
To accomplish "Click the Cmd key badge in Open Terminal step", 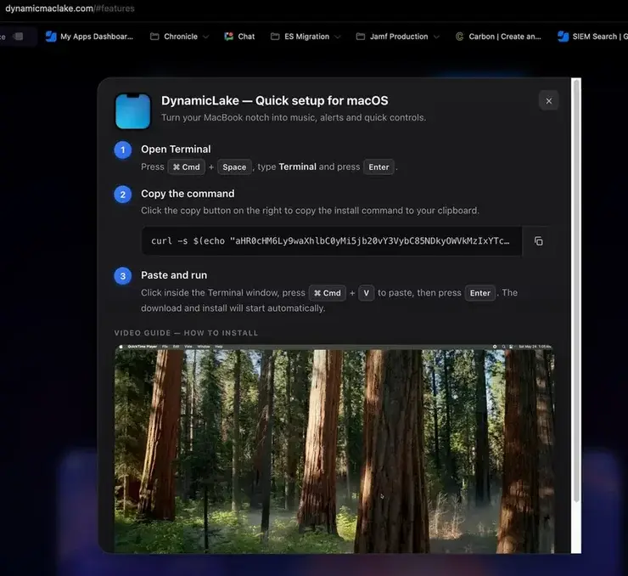I will (186, 167).
